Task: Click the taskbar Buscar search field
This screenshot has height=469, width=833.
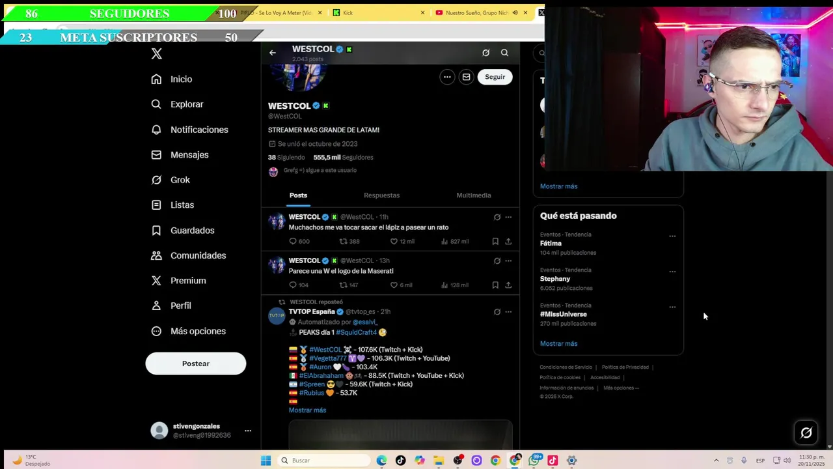Action: click(325, 461)
